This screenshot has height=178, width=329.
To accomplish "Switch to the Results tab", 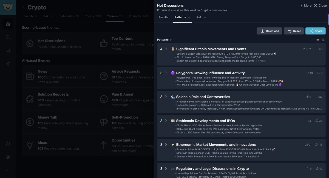I will (163, 17).
